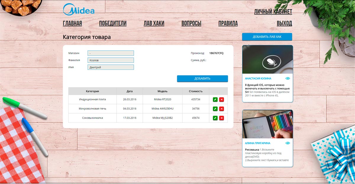Open the Правила page
The height and width of the screenshot is (184, 355).
tap(228, 23)
